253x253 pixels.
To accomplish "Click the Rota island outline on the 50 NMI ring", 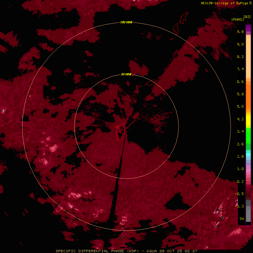I will click(150, 83).
